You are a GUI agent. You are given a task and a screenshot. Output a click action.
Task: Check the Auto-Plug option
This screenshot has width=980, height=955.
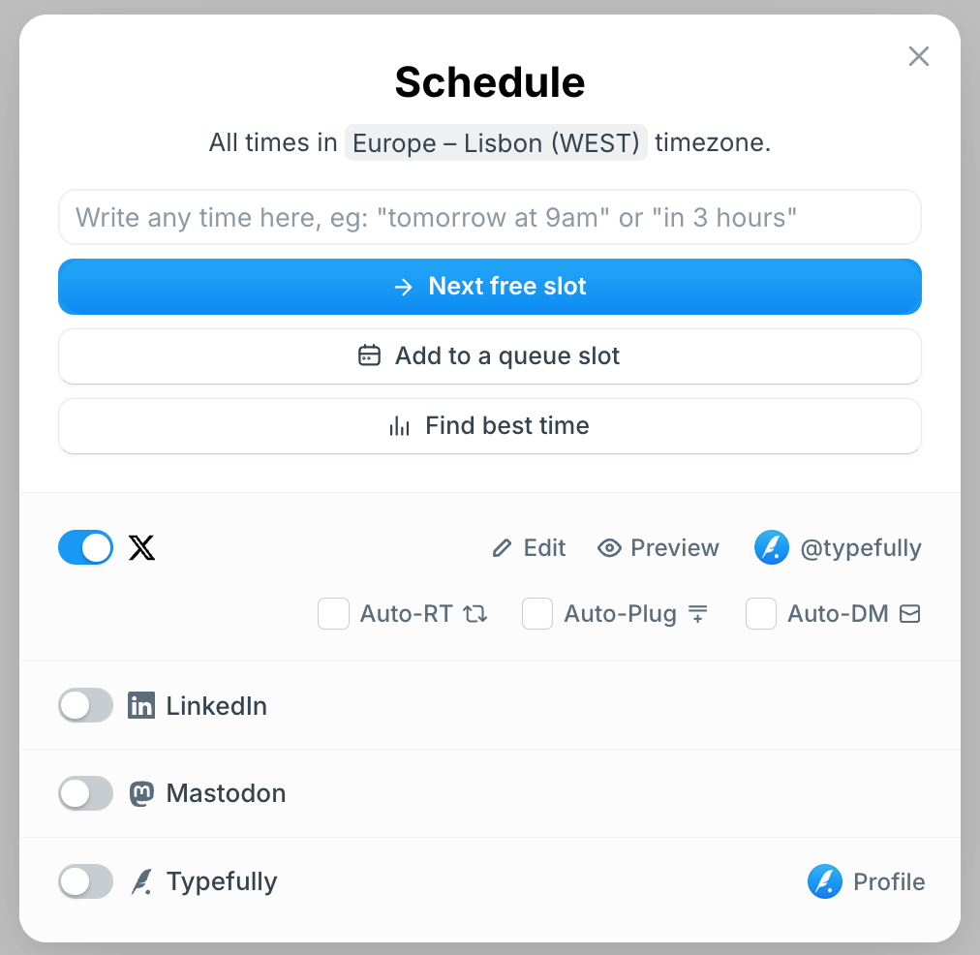(x=536, y=613)
